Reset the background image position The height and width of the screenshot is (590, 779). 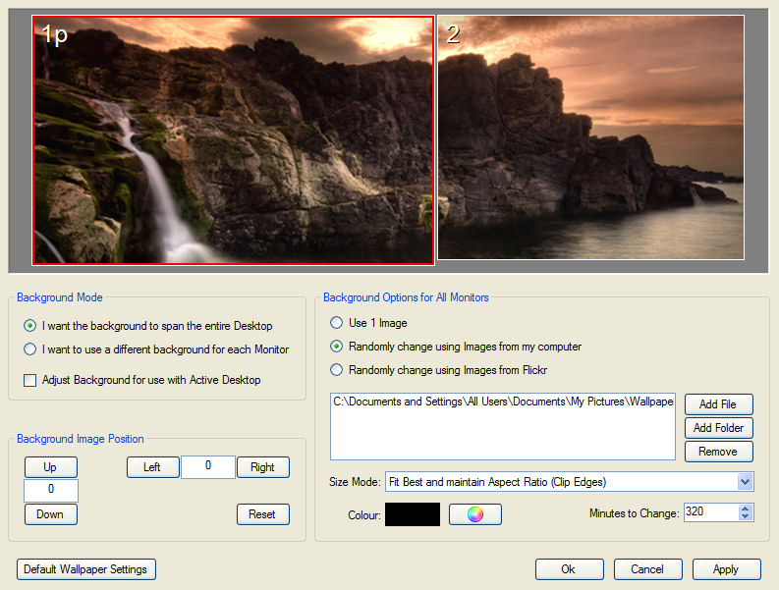click(262, 514)
